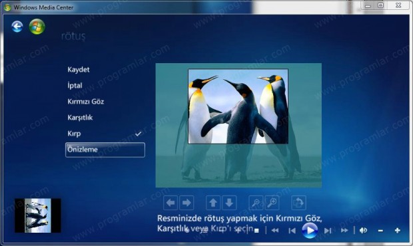
Task: Click inside the penguin crop frame
Action: point(238,106)
